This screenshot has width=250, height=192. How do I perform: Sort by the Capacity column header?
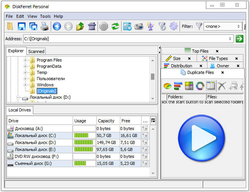tap(108, 121)
